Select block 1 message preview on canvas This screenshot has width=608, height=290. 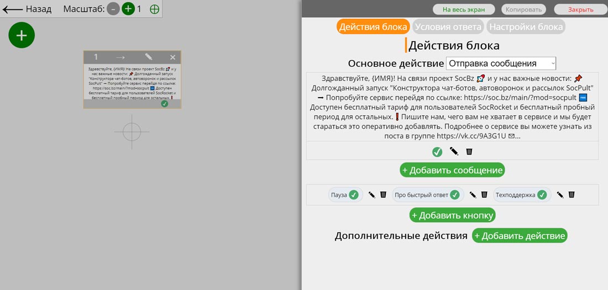click(132, 82)
